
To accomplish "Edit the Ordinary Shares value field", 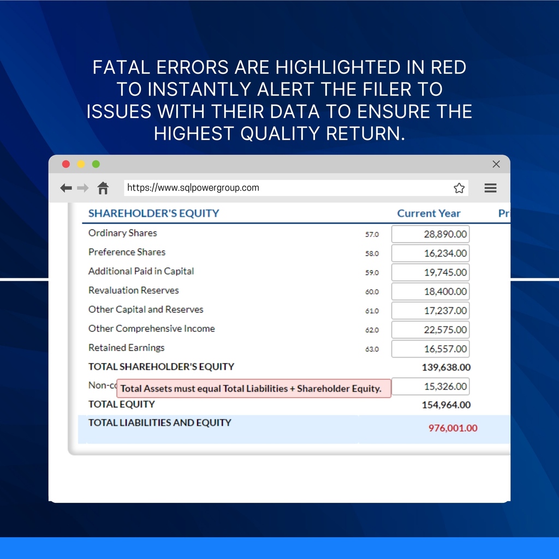I will [x=430, y=234].
